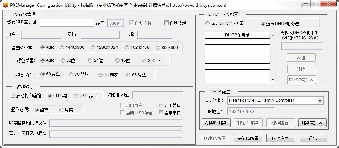
Task: Click the 添加 button
Action: point(301,58)
